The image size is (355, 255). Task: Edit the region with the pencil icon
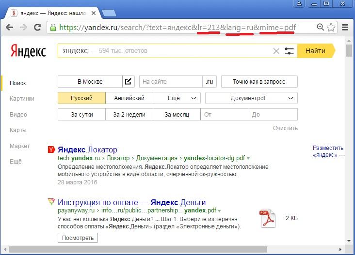pos(128,82)
